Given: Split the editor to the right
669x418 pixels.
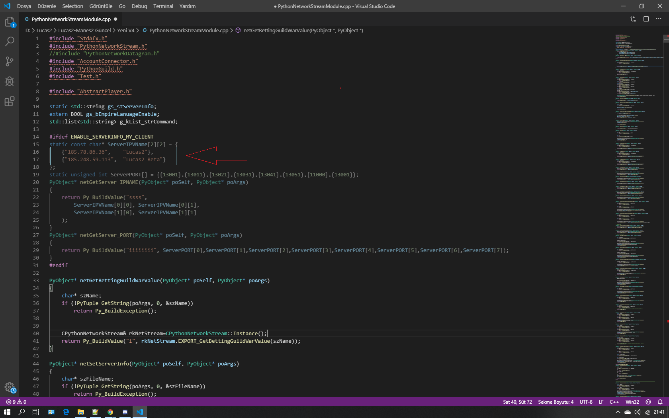Looking at the screenshot, I should (646, 19).
